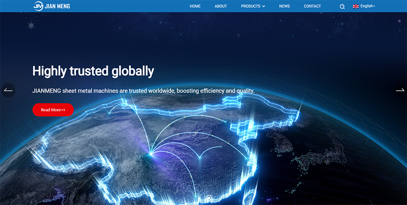Viewport: 407px width, 205px height.
Task: Click the 'Highly trusted globally' headline
Action: 93,71
